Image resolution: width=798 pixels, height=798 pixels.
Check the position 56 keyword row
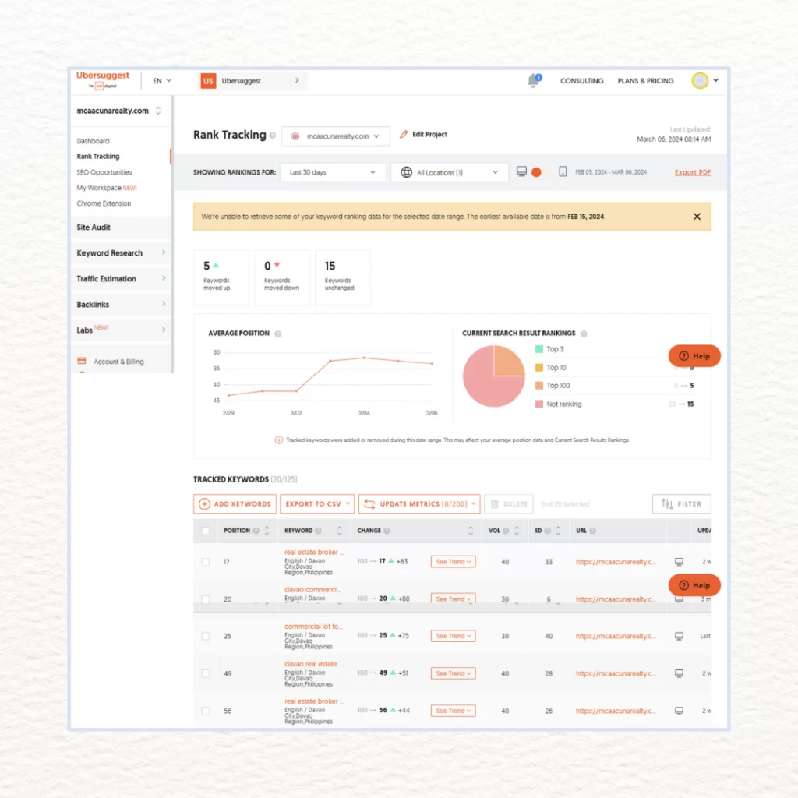tap(206, 711)
